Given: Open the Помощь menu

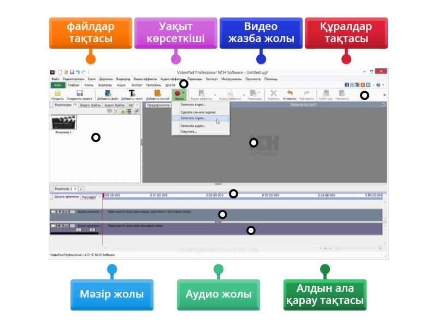Looking at the screenshot, I should 270,79.
